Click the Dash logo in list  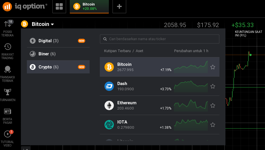click(109, 86)
